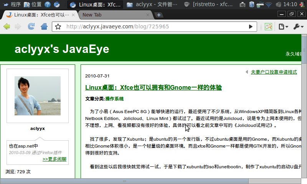Viewport: 307px width, 184px height.
Task: Click the horizontal page scrollbar thumb
Action: tap(124, 181)
